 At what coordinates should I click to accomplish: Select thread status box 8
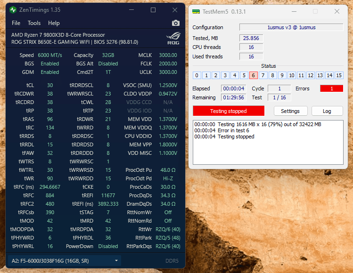pyautogui.click(x=272, y=75)
